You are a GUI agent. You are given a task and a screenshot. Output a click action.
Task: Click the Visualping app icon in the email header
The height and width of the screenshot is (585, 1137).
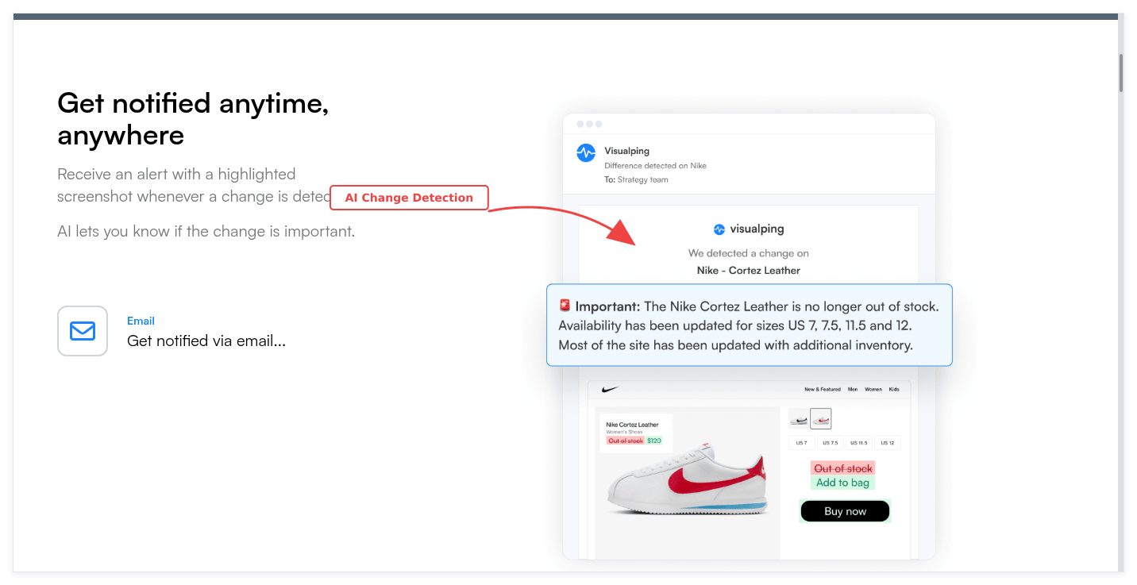[585, 152]
